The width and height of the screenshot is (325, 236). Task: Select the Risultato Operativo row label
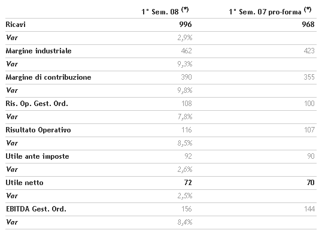(x=38, y=130)
